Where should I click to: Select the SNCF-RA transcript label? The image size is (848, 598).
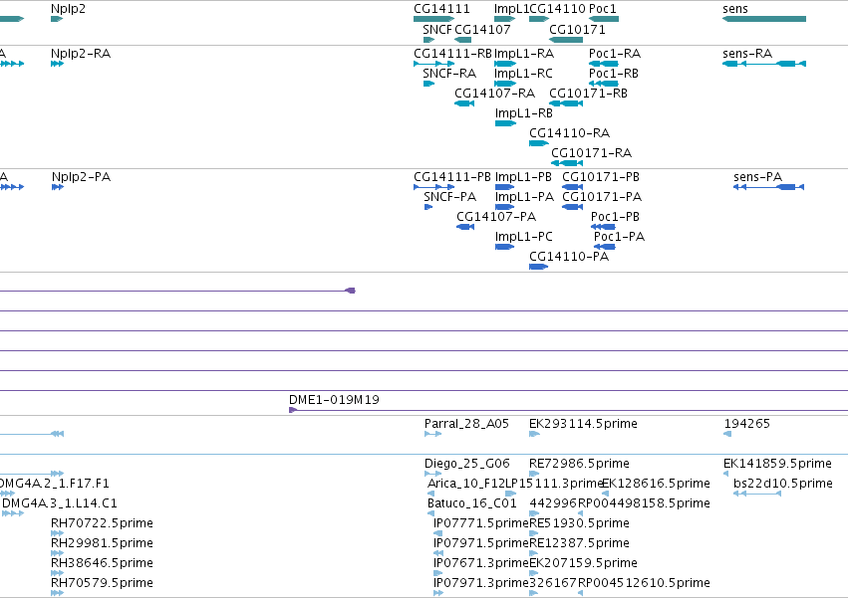[449, 74]
